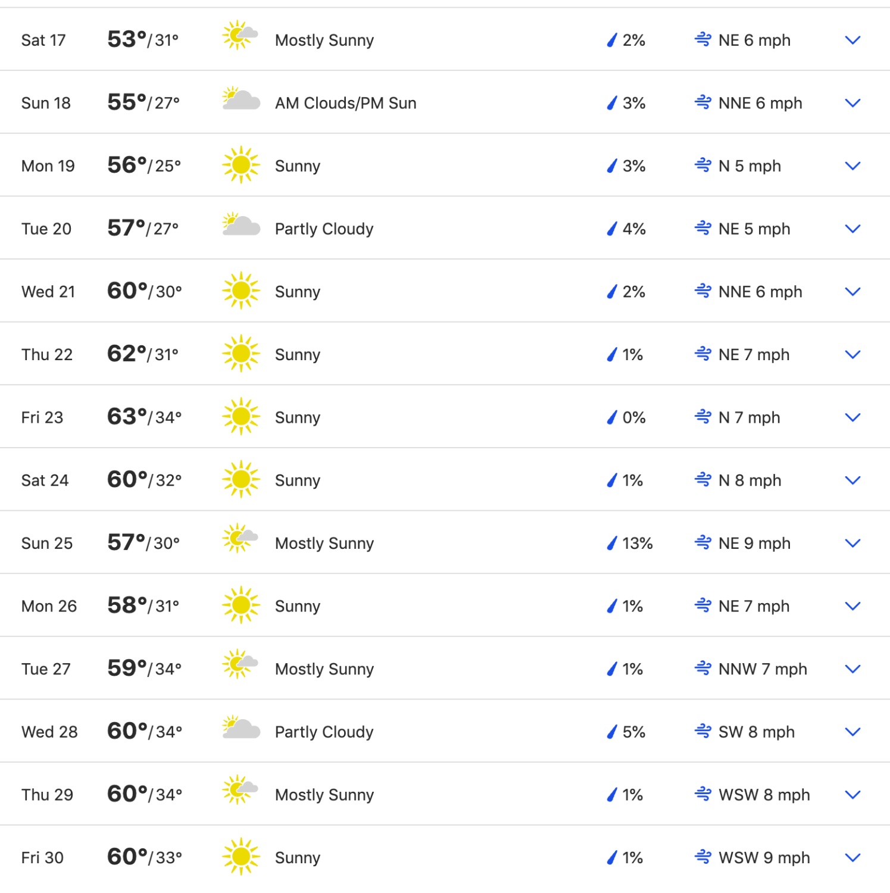Image resolution: width=890 pixels, height=893 pixels.
Task: Open details chevron for Mon 26
Action: [x=852, y=606]
